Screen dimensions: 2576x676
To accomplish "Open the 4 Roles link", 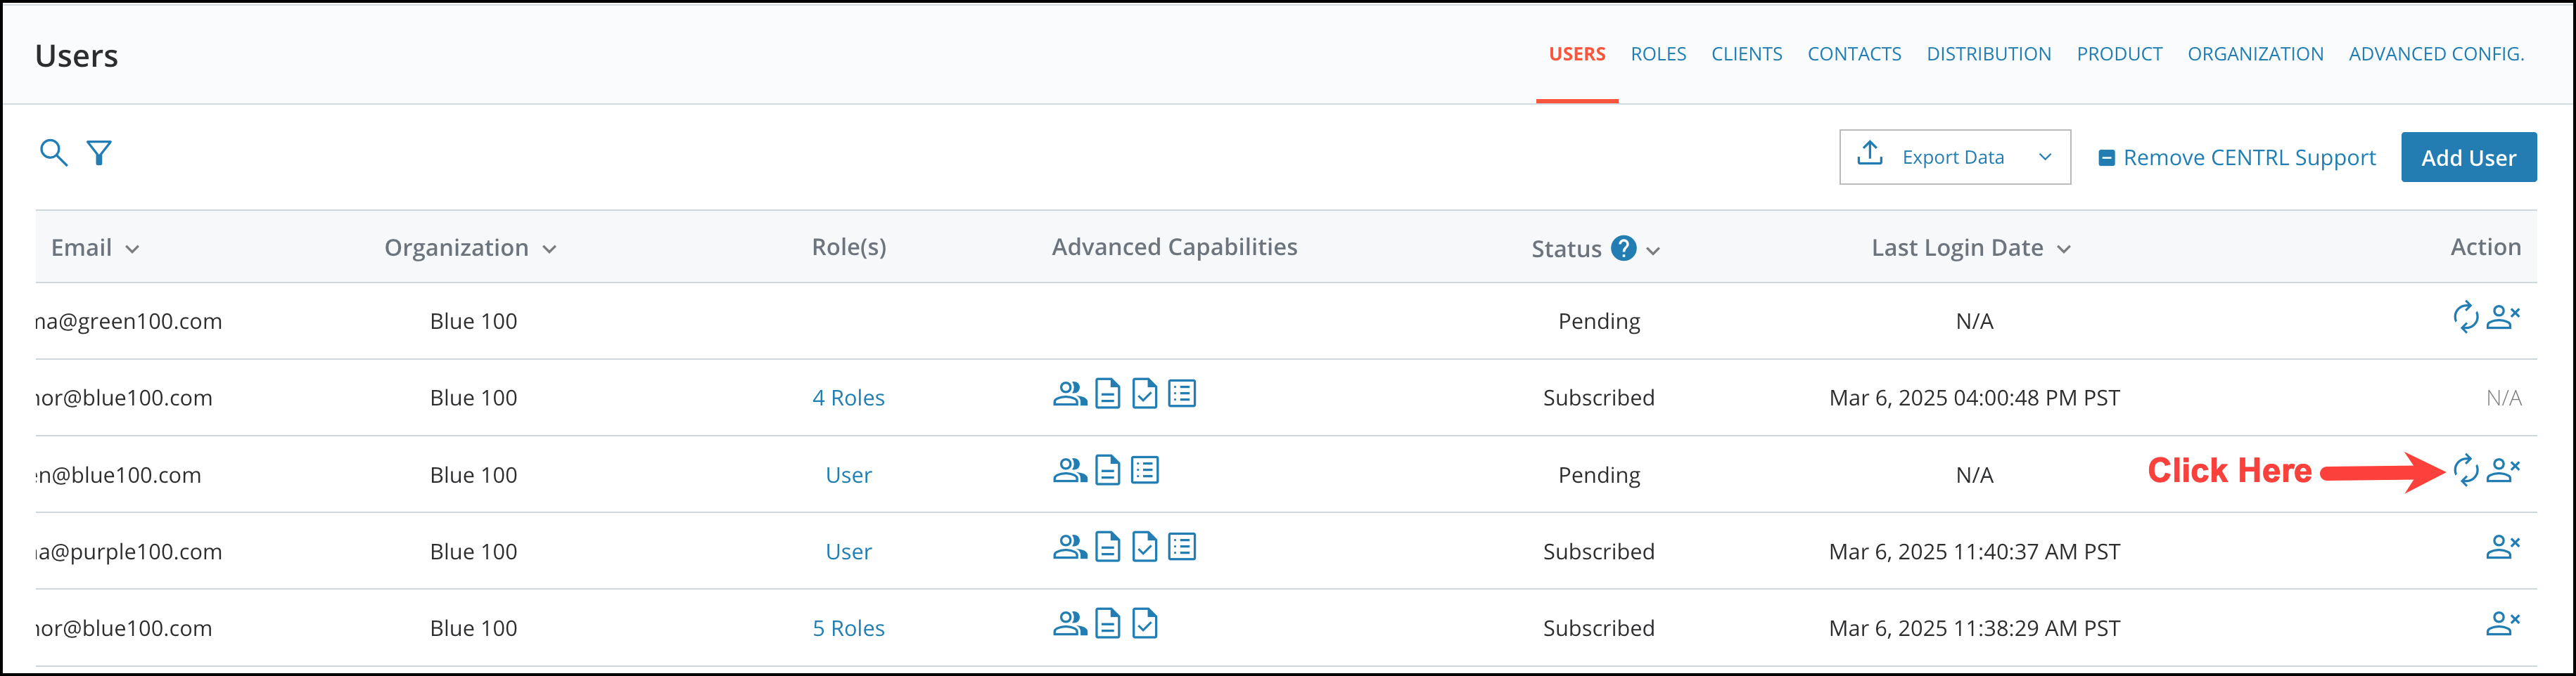I will click(x=848, y=398).
